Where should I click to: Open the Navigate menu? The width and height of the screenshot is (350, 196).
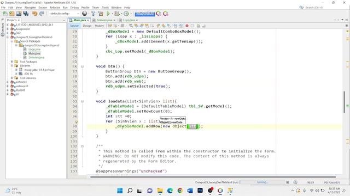(30, 7)
